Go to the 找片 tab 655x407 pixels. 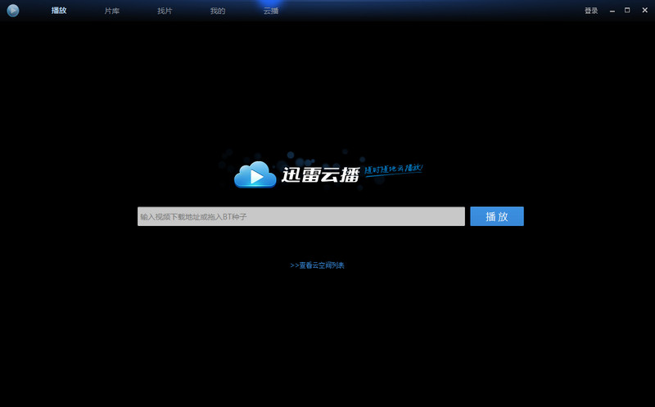[x=165, y=11]
